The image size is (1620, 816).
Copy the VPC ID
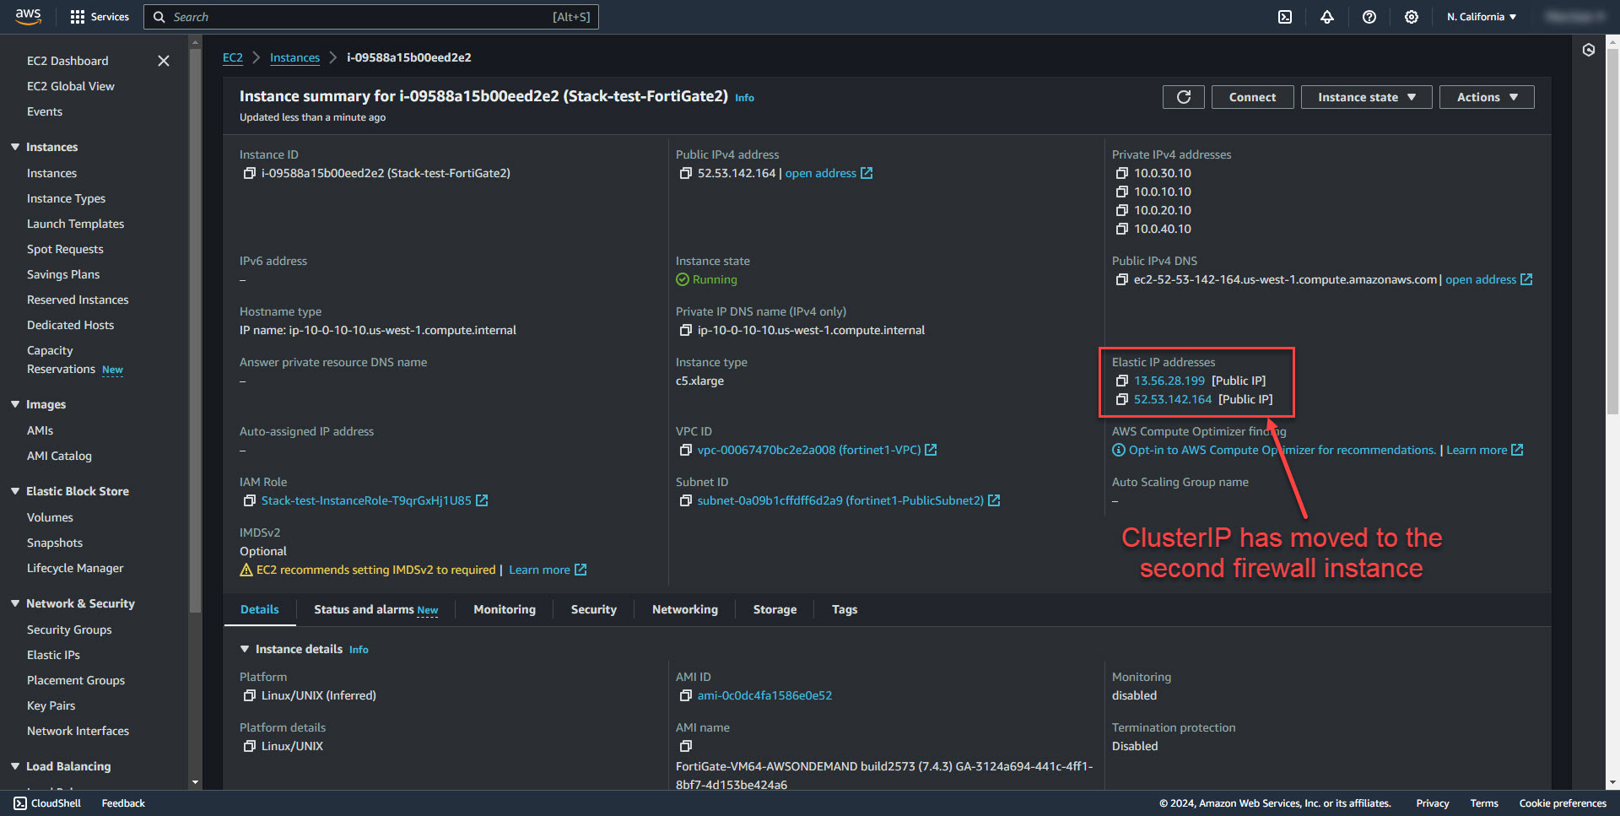tap(686, 450)
